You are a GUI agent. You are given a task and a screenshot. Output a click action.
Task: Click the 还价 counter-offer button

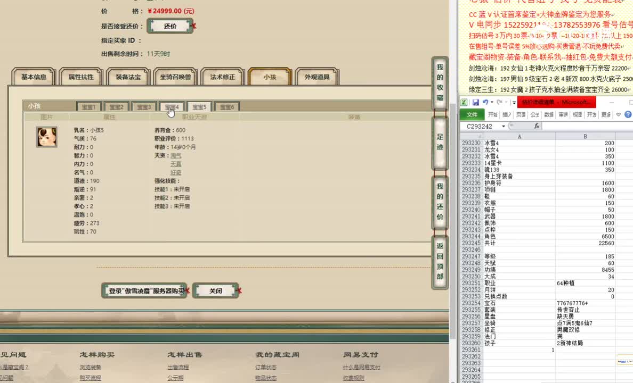[171, 25]
